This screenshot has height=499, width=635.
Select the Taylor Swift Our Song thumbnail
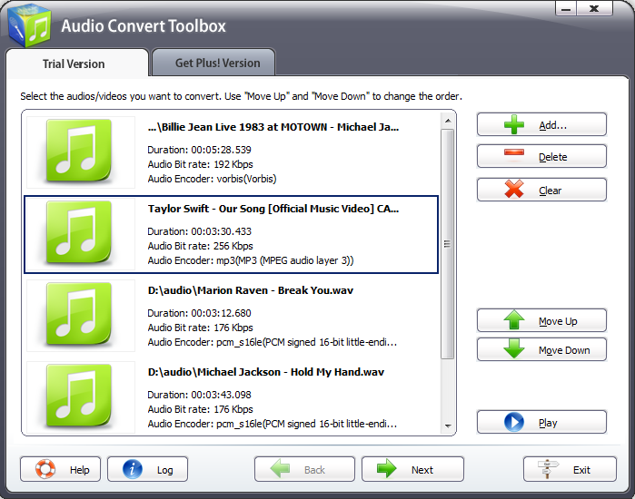79,232
